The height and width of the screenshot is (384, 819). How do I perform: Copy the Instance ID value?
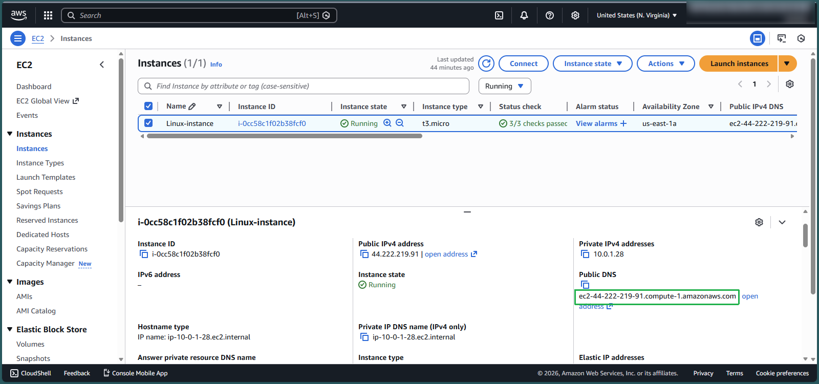[x=144, y=254]
